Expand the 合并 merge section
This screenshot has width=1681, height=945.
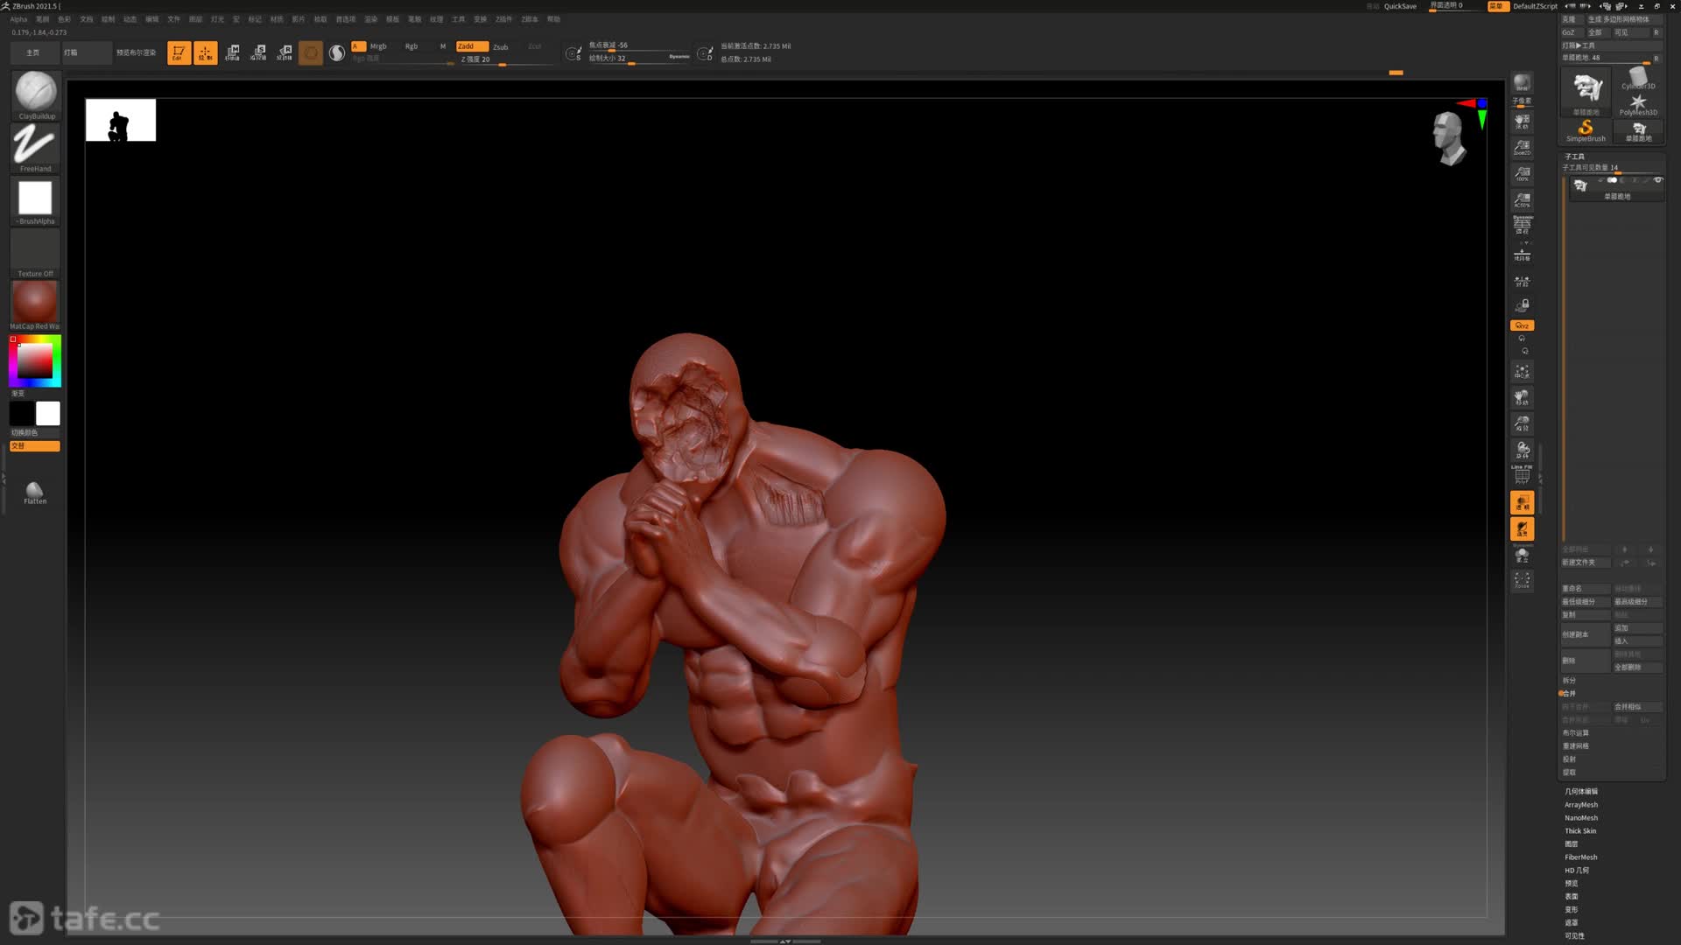[x=1569, y=694]
